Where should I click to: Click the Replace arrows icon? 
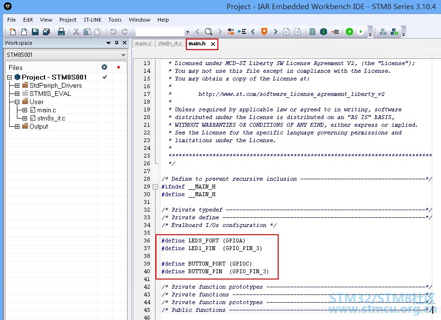(x=230, y=31)
